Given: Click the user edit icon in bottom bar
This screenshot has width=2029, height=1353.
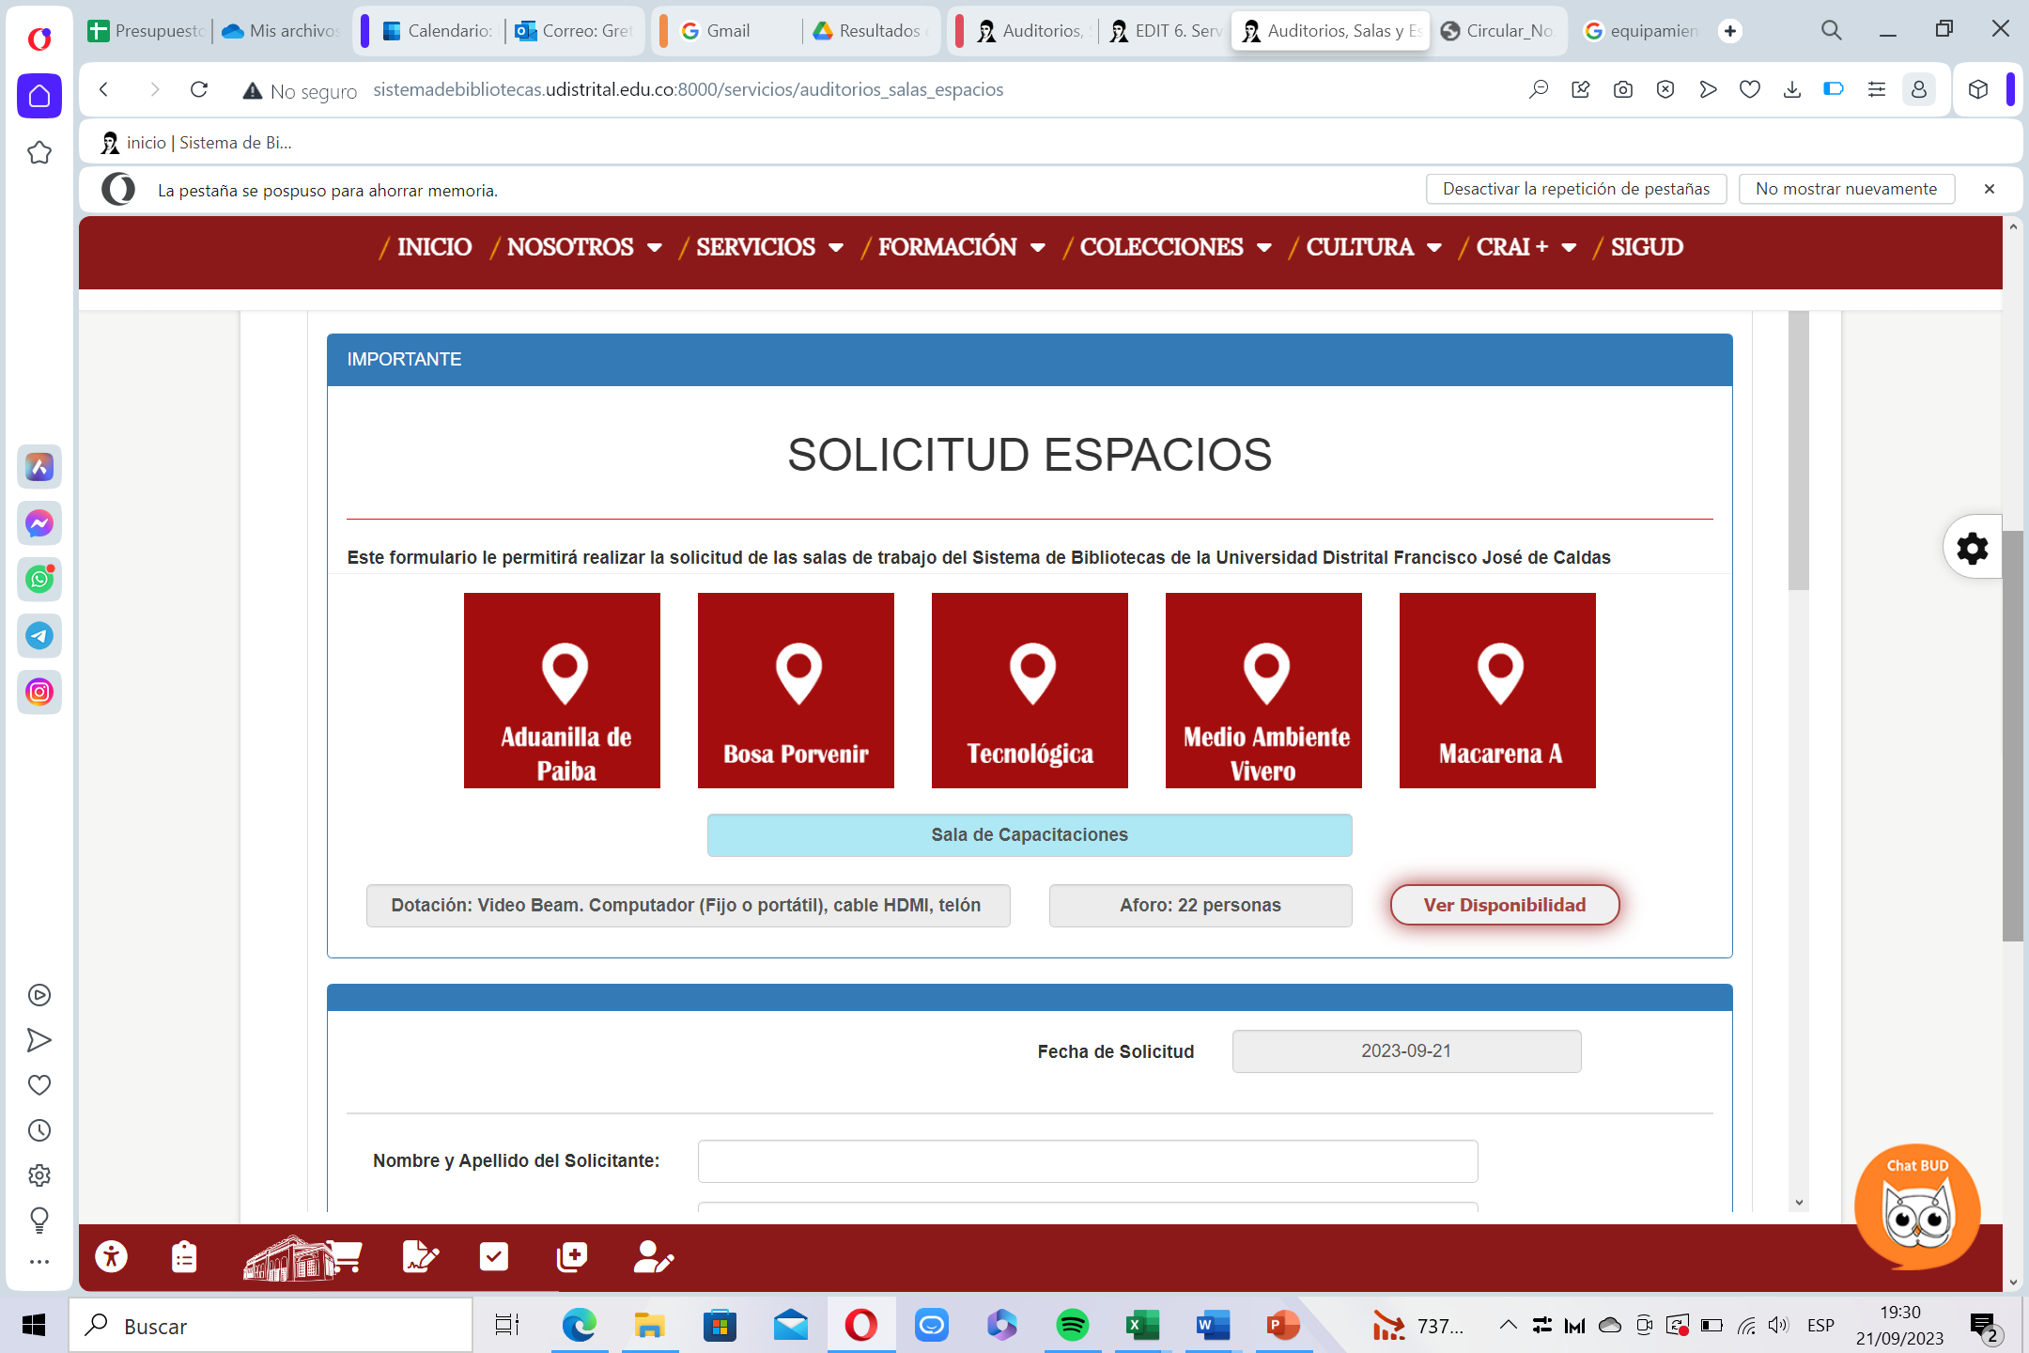Looking at the screenshot, I should pos(653,1256).
